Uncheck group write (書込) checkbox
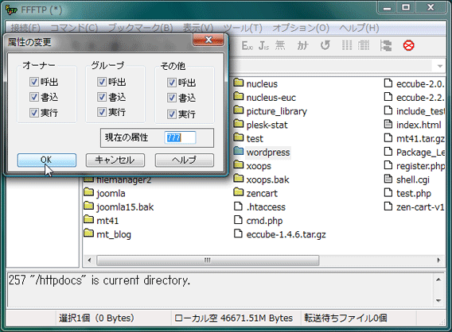 pyautogui.click(x=102, y=97)
